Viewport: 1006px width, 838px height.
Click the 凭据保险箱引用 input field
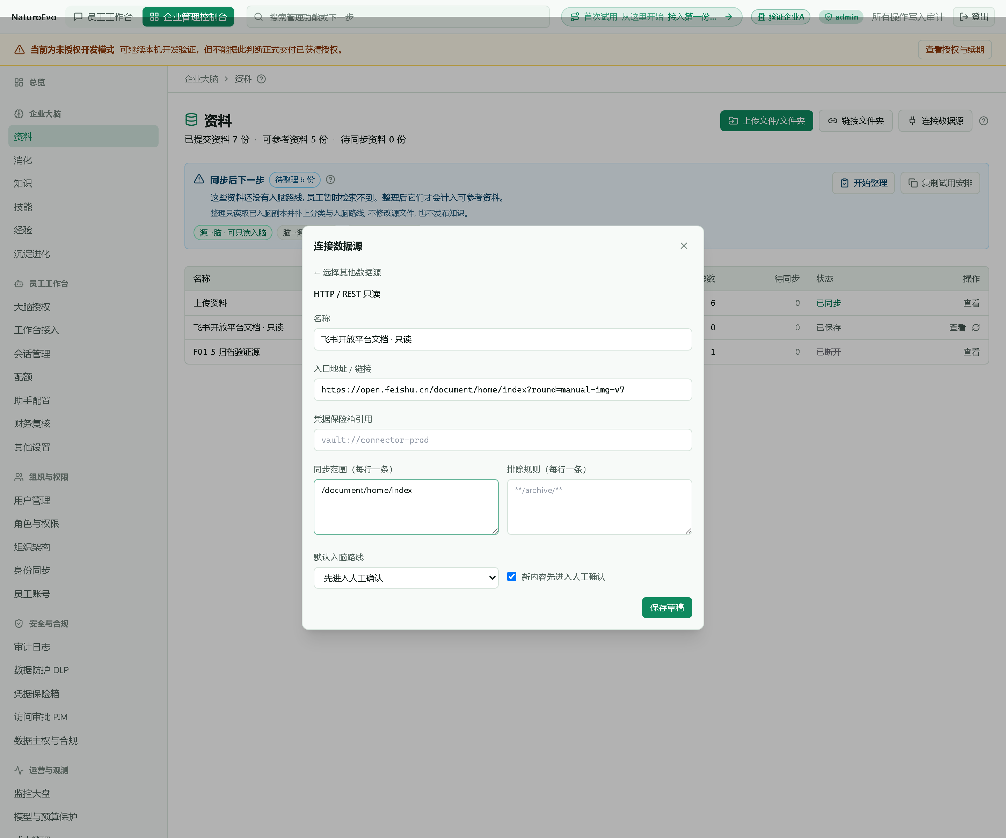503,440
